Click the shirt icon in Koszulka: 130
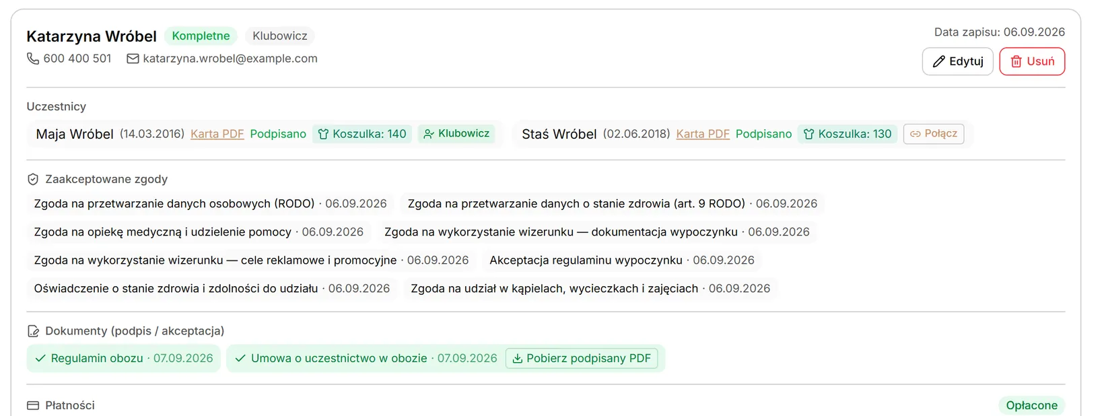 pyautogui.click(x=808, y=134)
